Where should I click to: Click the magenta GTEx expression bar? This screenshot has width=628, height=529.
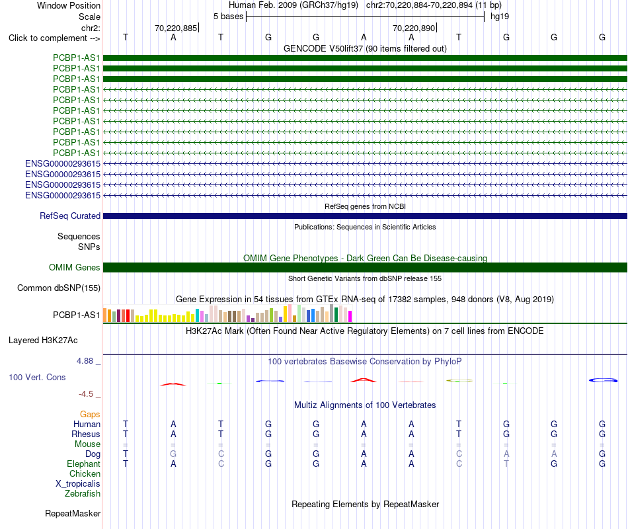(350, 317)
